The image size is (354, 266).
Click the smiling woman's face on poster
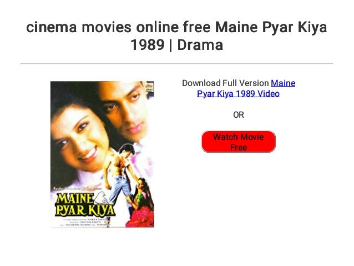click(79, 135)
